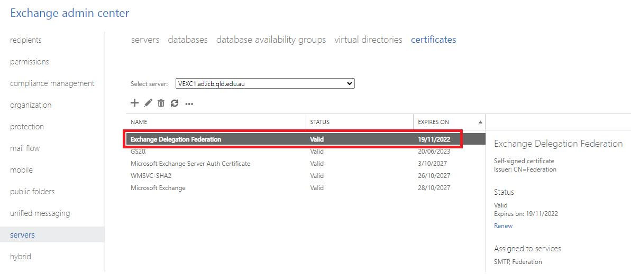Click the refresh certificates icon
The image size is (631, 274).
[175, 103]
